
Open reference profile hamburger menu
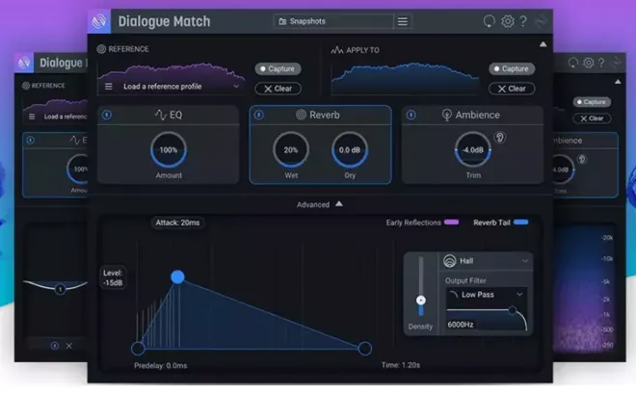point(109,87)
